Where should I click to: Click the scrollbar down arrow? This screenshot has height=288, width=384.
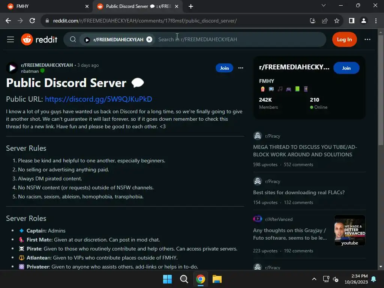pyautogui.click(x=381, y=267)
